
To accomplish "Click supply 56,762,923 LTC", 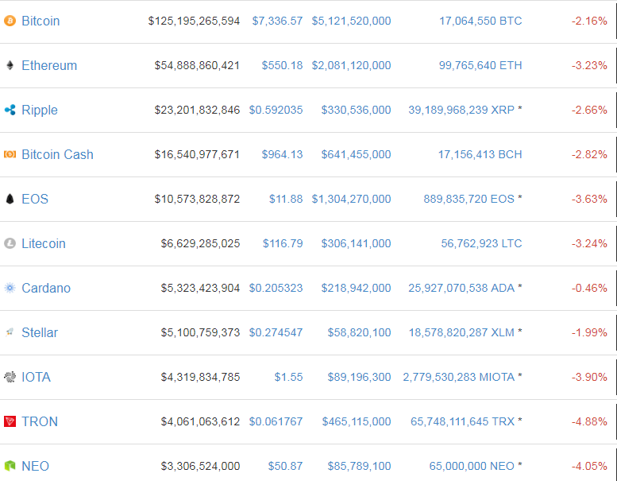I will pyautogui.click(x=482, y=243).
